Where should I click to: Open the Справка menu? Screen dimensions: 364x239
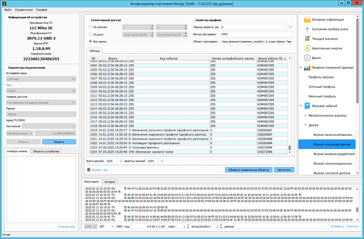click(x=41, y=9)
